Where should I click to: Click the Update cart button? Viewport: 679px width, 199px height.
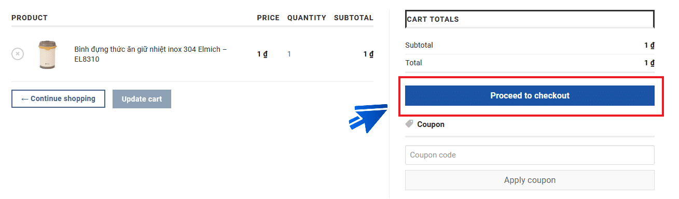pos(142,99)
